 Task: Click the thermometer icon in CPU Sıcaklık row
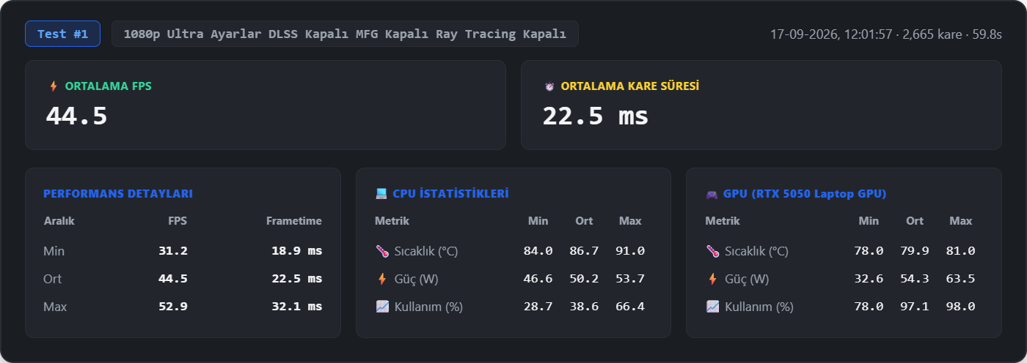[x=381, y=251]
